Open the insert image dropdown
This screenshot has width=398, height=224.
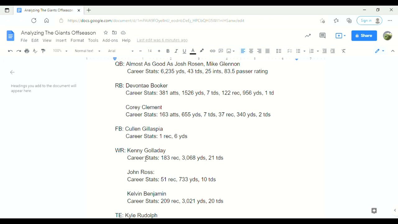[x=230, y=51]
